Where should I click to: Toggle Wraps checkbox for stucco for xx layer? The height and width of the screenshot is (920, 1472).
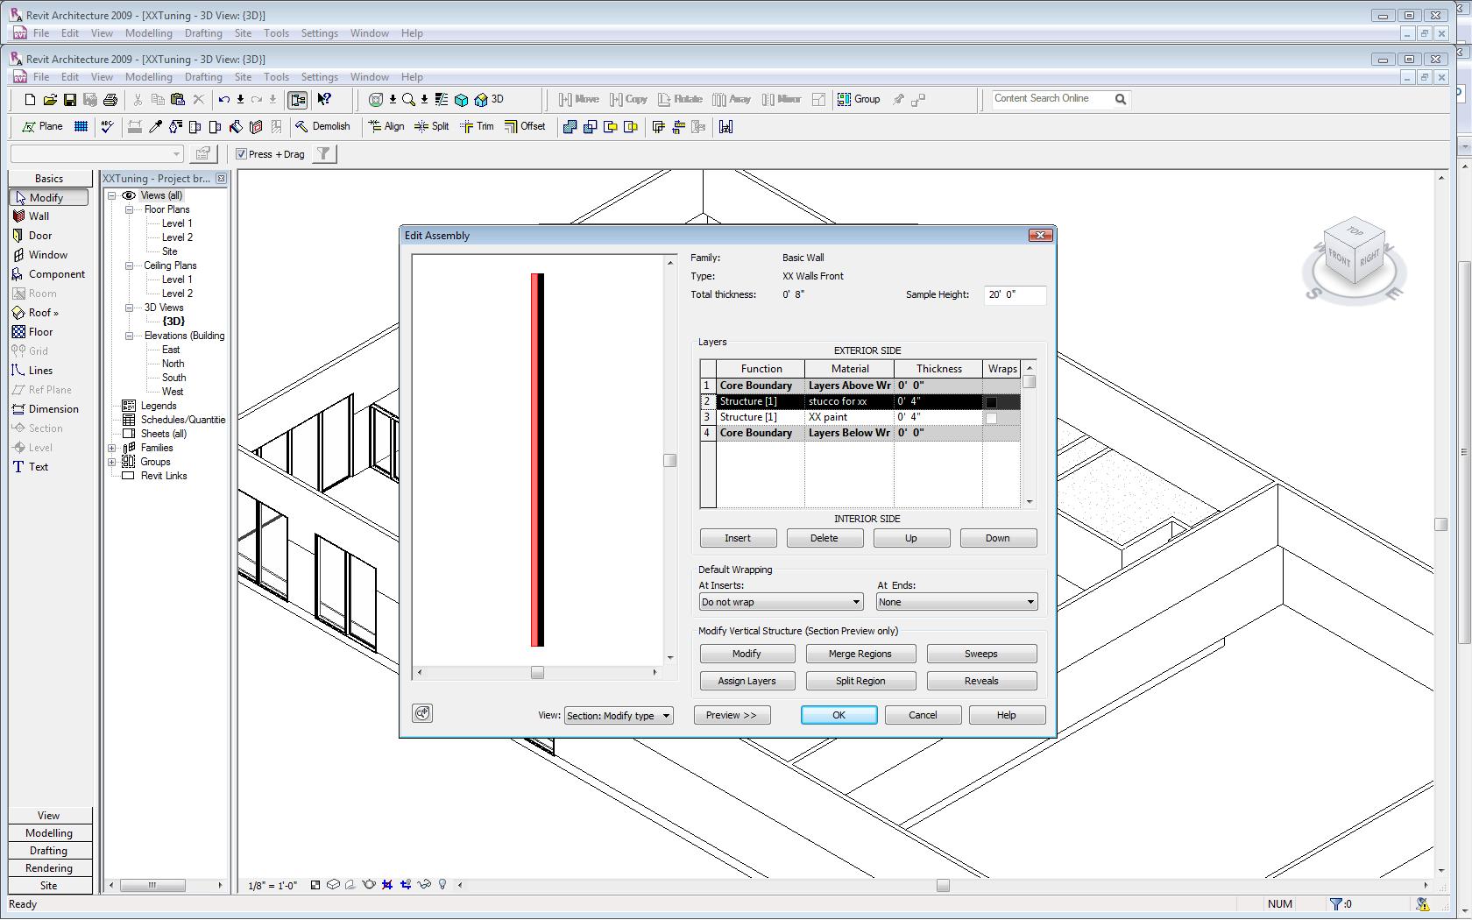[991, 402]
